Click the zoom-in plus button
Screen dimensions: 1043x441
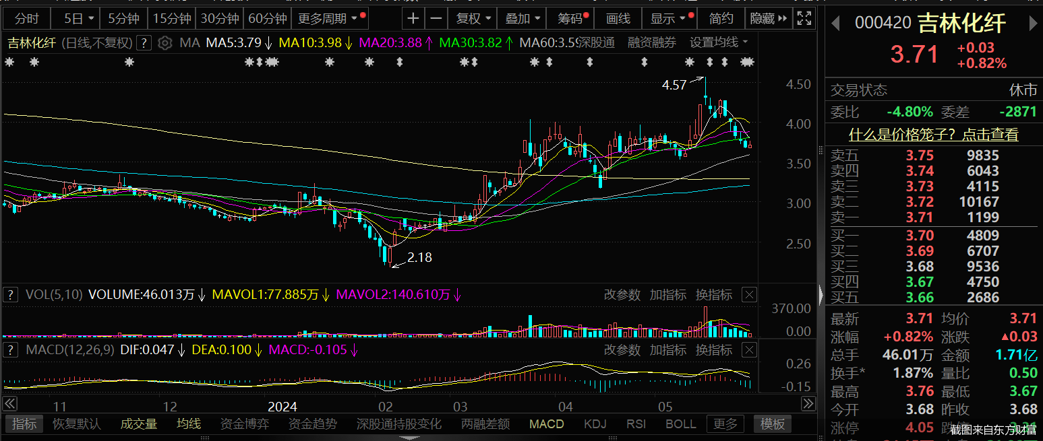pyautogui.click(x=413, y=18)
